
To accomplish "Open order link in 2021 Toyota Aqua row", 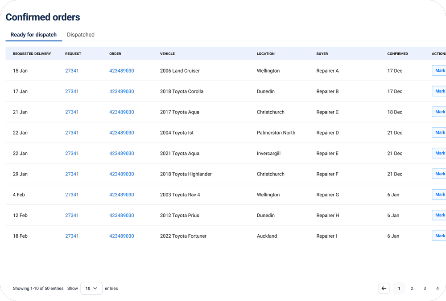I will (121, 153).
